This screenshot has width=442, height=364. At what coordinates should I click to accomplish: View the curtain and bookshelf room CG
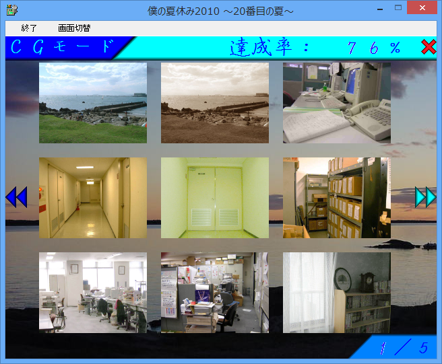pos(336,293)
